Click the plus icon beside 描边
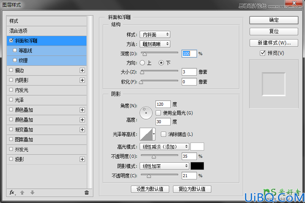305x203 pixels. (82, 70)
